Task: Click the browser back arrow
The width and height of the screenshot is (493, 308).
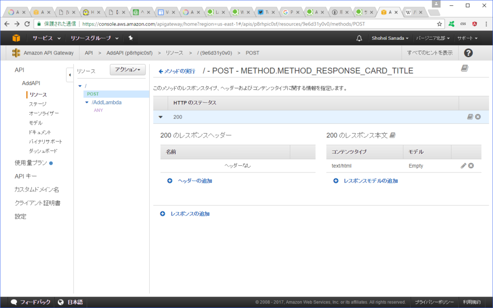Action: pos(7,24)
